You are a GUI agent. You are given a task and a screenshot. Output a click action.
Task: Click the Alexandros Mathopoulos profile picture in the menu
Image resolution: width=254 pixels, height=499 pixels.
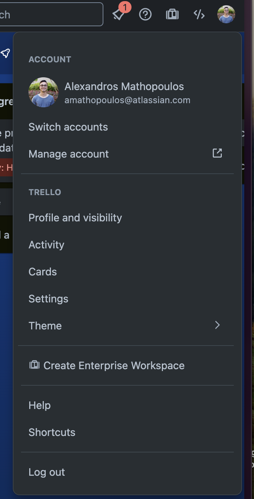43,92
